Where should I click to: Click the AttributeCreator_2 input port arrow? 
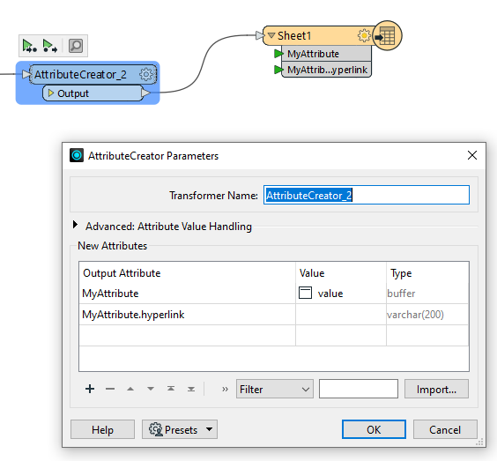click(26, 75)
